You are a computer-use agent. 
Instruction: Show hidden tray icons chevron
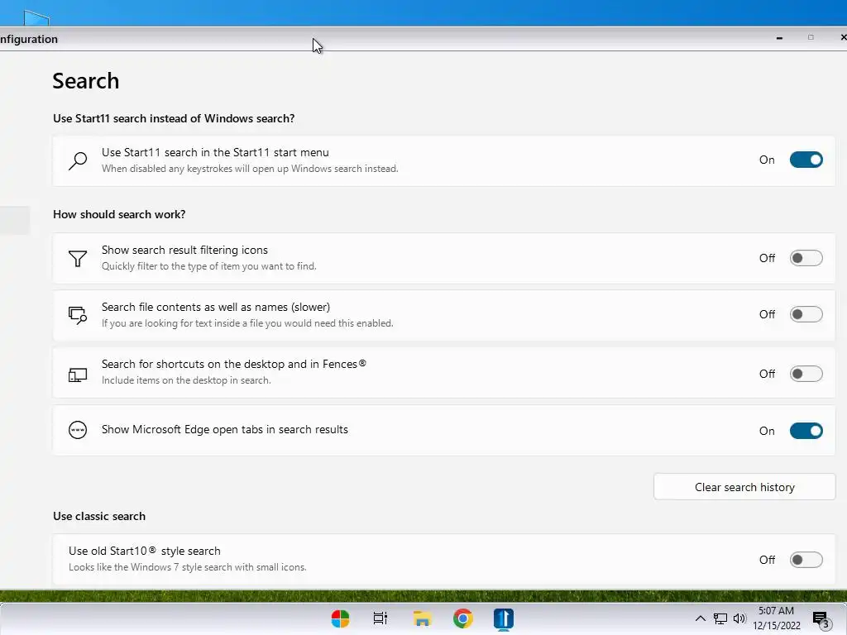click(700, 618)
